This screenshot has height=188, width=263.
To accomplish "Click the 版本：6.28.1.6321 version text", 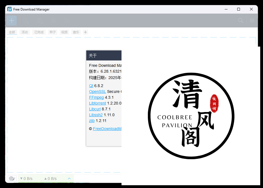I will pos(105,72).
